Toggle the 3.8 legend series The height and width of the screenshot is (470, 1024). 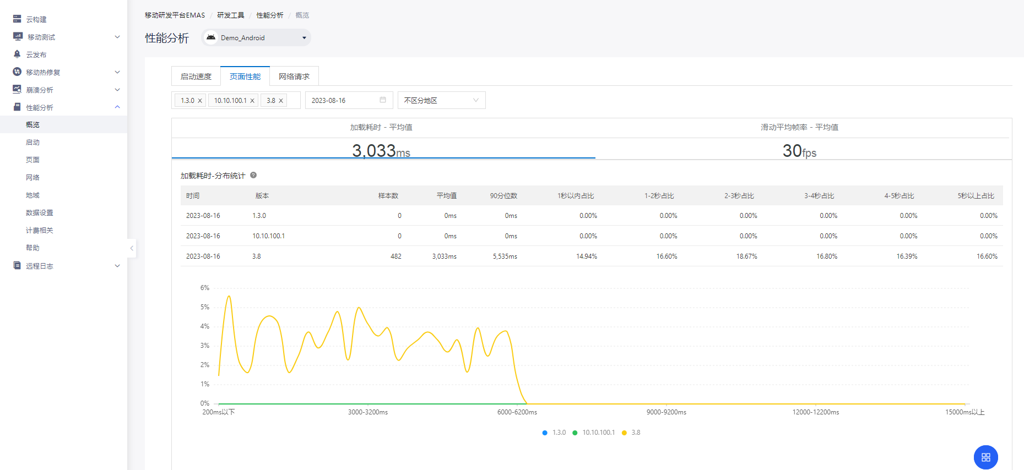(631, 433)
